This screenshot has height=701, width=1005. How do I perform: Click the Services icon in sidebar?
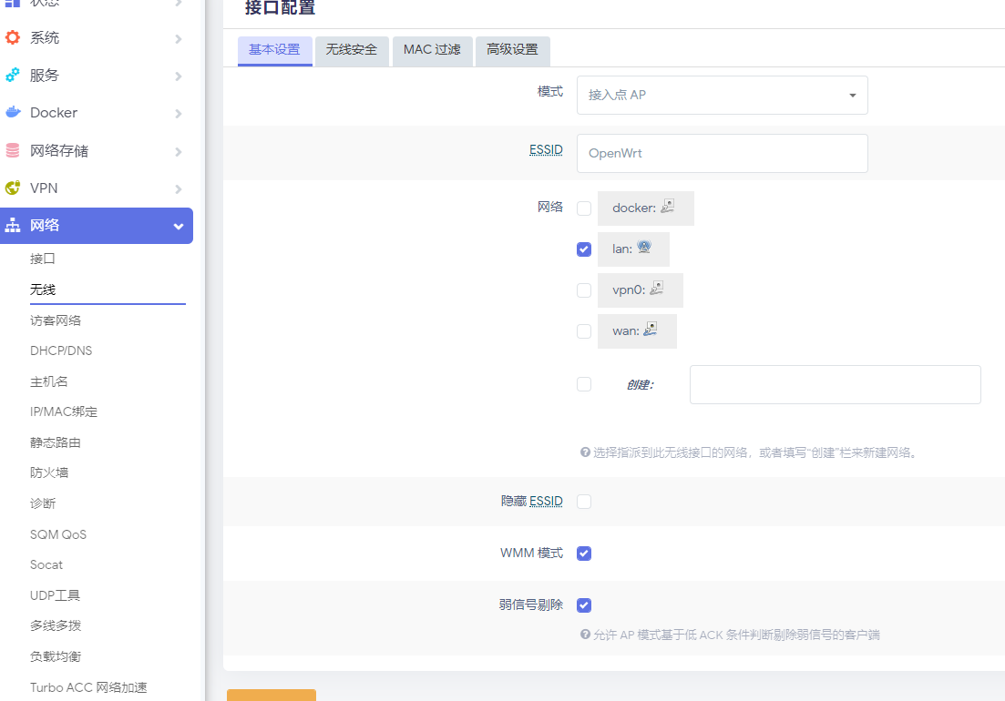coord(13,76)
